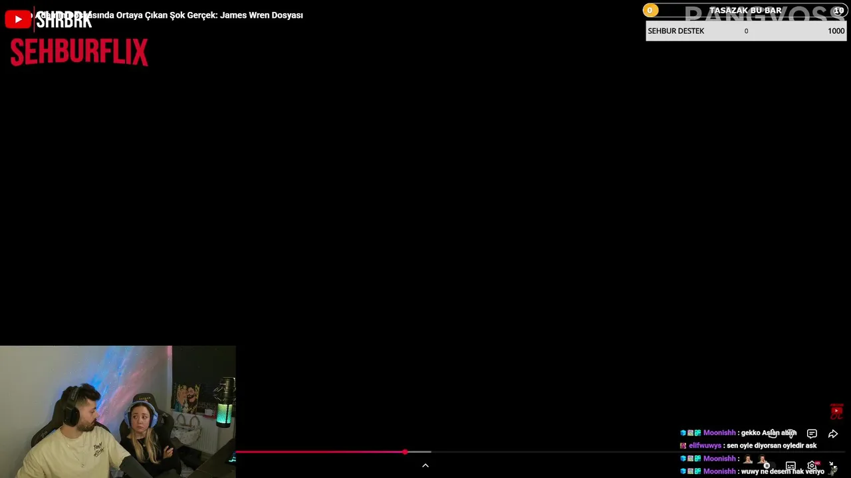
Task: Click chat message 'gekko Aslan abim'
Action: click(x=769, y=433)
